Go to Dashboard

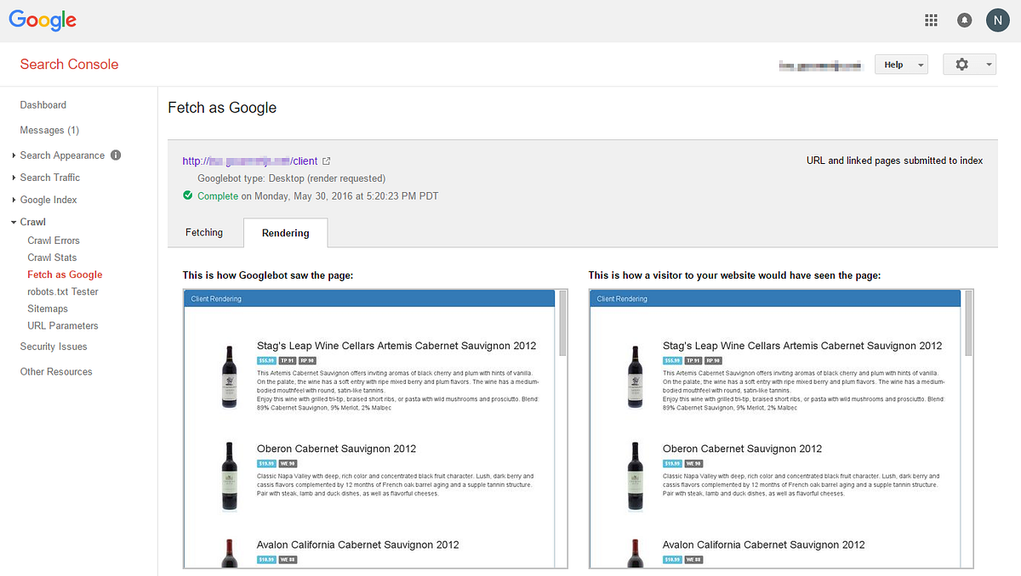tap(43, 105)
